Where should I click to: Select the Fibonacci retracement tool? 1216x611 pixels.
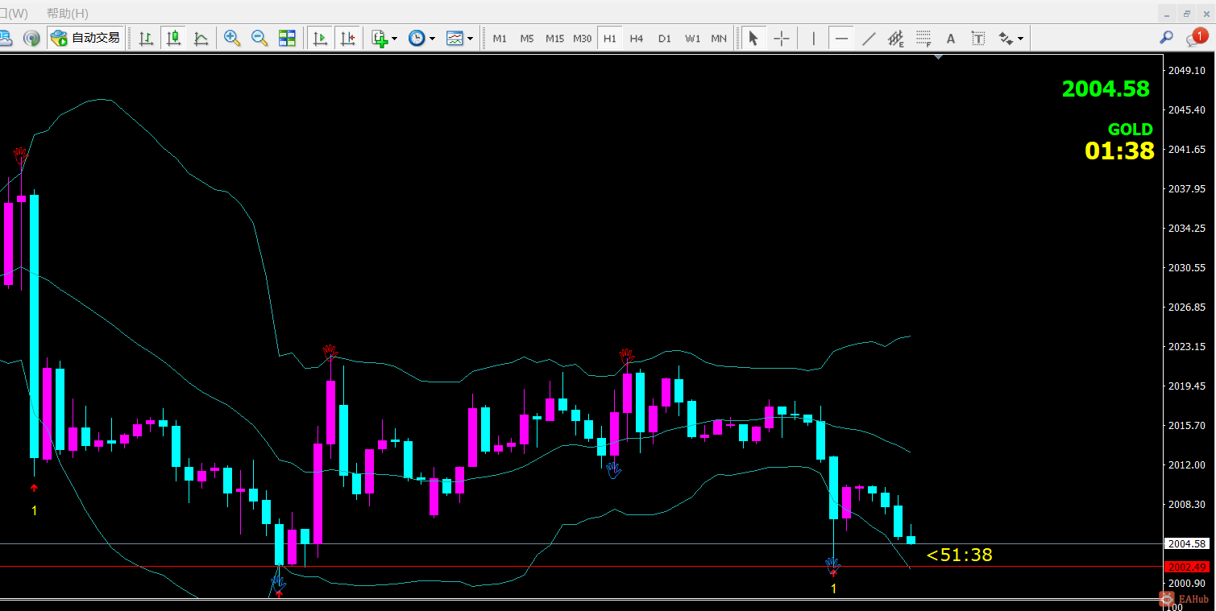[x=923, y=38]
